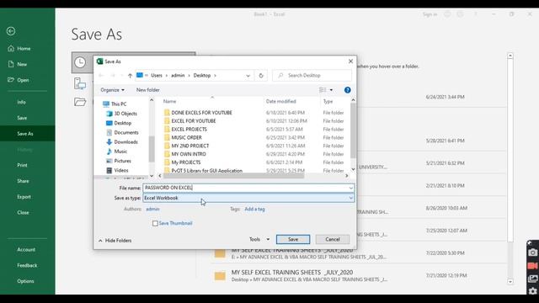This screenshot has height=303, width=539.
Task: Select Documents in navigation tree
Action: 123,133
